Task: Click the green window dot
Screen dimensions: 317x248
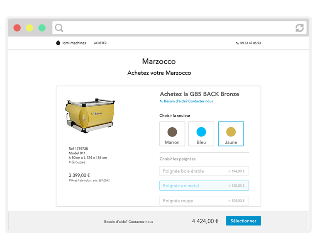Action: (x=42, y=28)
